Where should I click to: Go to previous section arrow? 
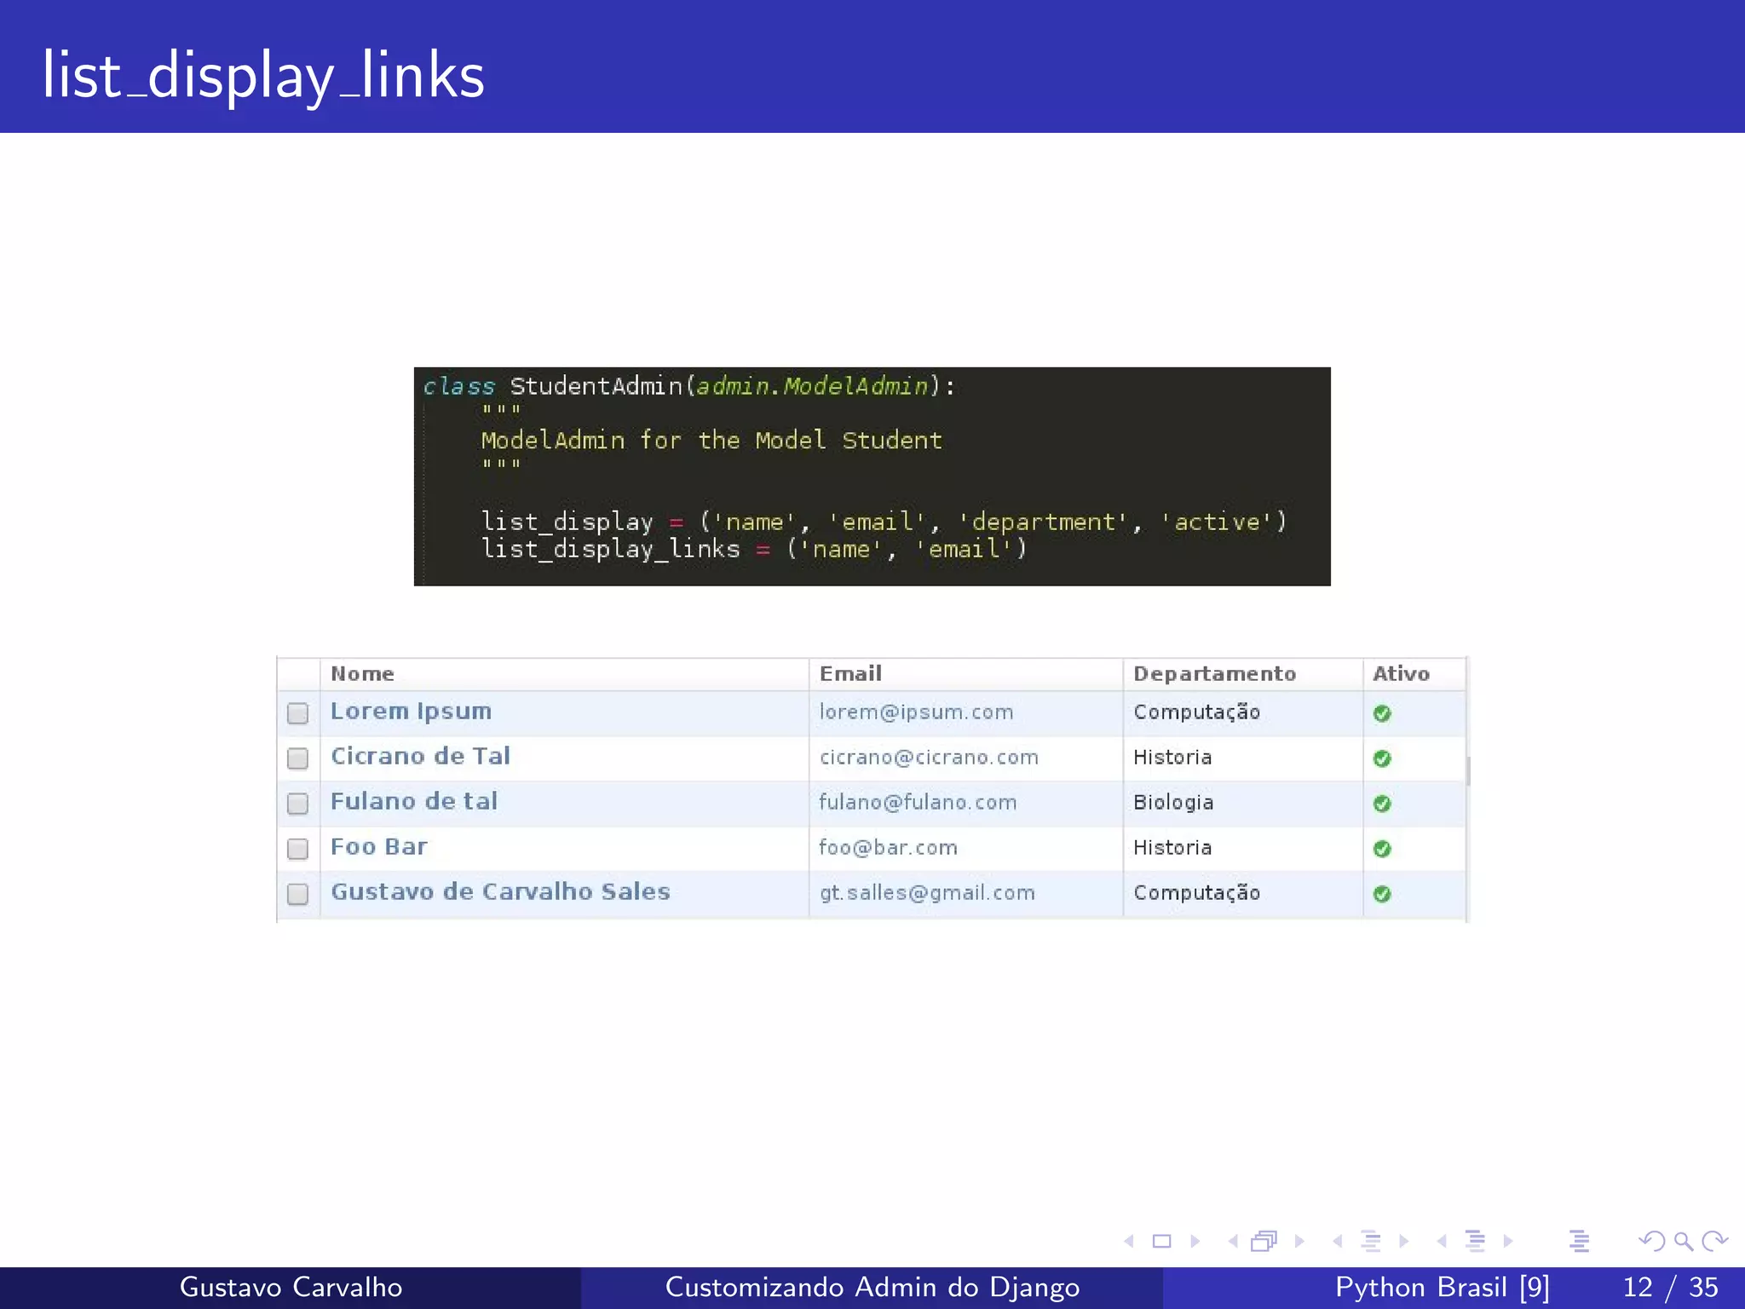1442,1242
